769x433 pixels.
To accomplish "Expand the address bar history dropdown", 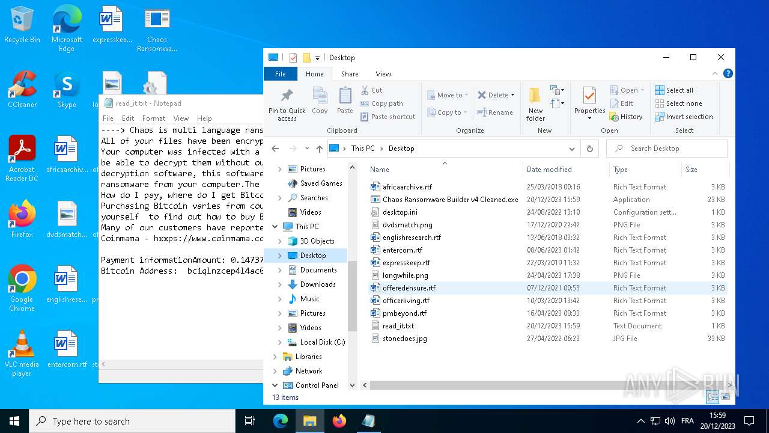I will (571, 149).
